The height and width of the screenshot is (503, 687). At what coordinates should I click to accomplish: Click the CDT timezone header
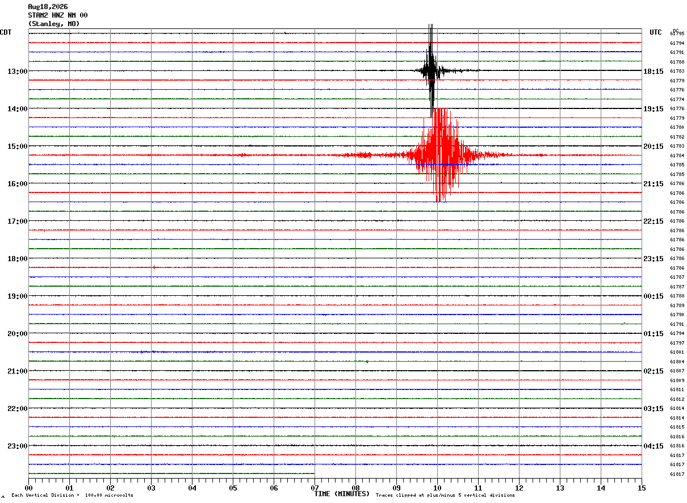6,32
